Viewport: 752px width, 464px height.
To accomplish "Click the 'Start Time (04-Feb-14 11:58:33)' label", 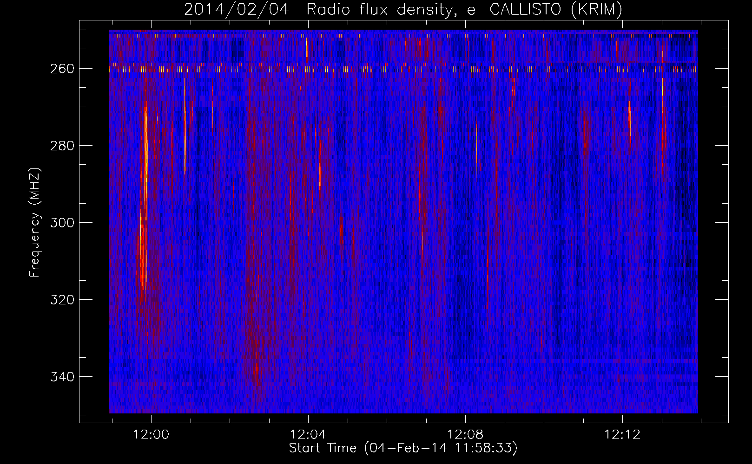I will pos(403,448).
